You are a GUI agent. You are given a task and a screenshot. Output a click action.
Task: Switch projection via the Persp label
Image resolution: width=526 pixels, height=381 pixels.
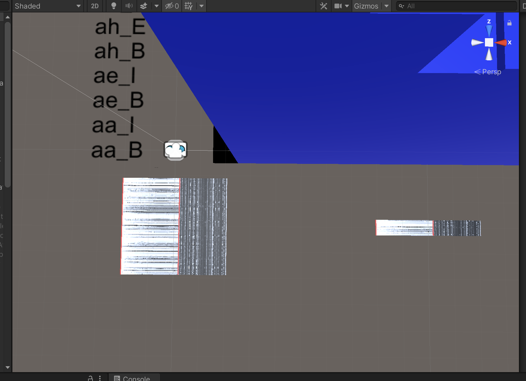491,72
